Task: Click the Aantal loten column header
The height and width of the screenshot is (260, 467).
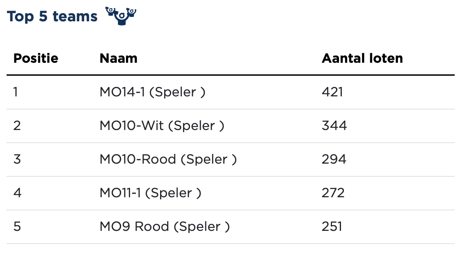Action: (x=362, y=58)
